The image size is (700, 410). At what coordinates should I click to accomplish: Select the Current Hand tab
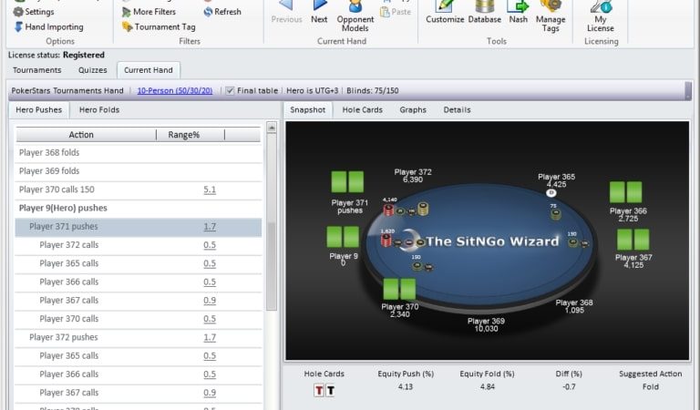coord(149,70)
